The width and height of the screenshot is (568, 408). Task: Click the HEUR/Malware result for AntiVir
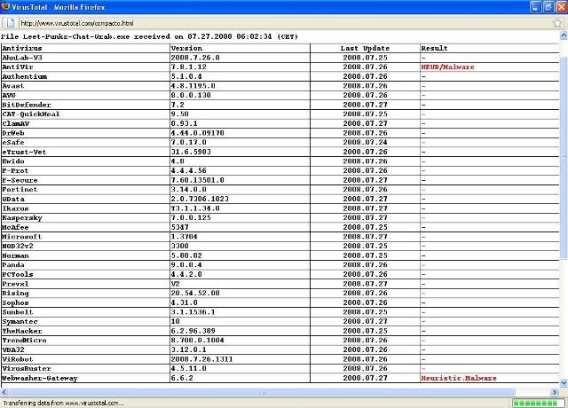pos(447,67)
